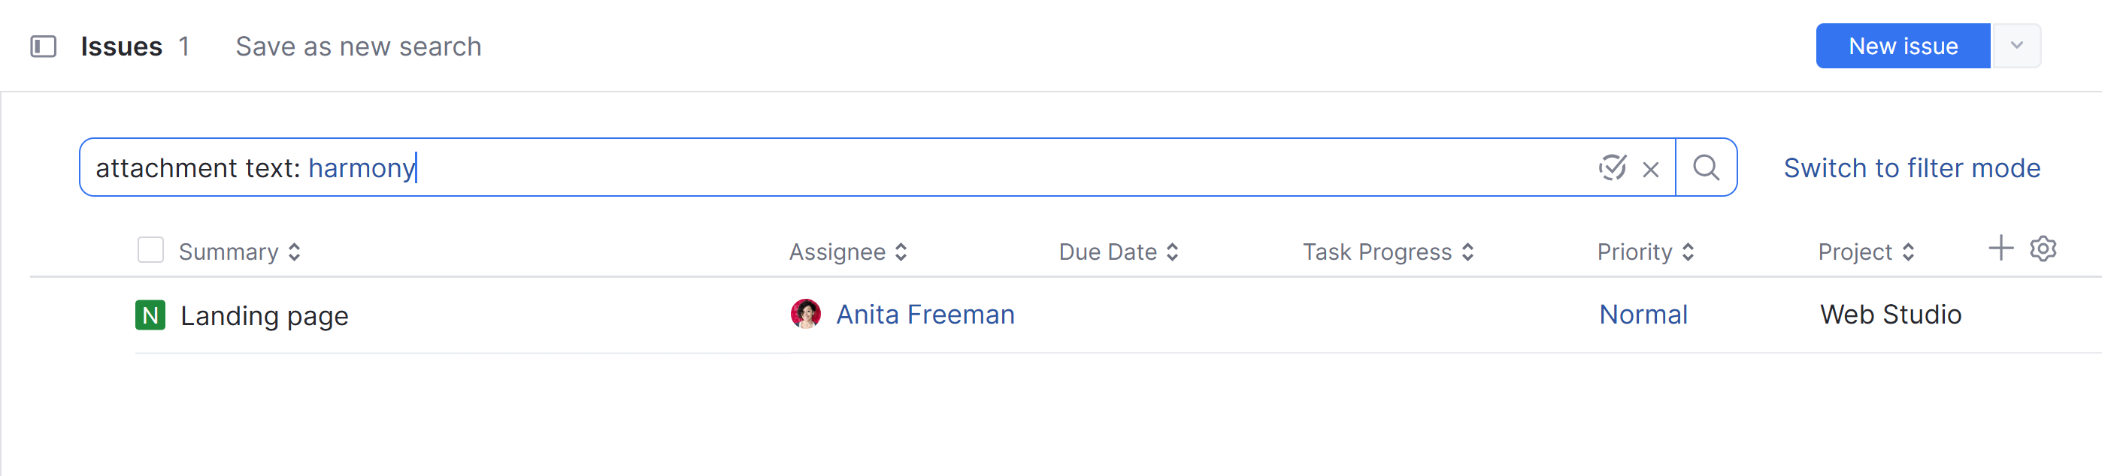
Task: Add a new column with the plus icon
Action: pos(2001,249)
